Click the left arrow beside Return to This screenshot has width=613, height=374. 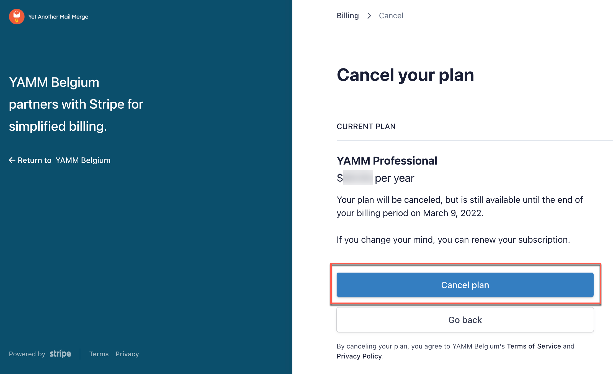tap(12, 160)
